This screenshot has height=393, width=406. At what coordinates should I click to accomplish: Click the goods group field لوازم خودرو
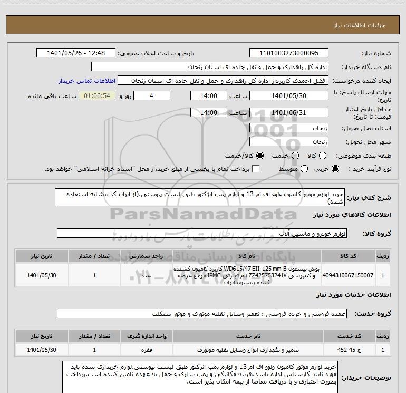202,233
